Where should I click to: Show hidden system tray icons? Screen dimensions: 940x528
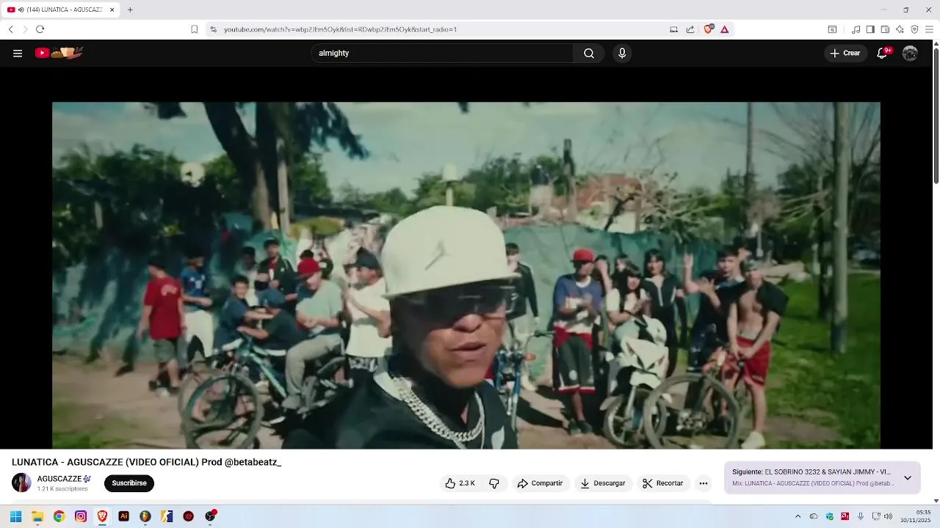(x=798, y=516)
